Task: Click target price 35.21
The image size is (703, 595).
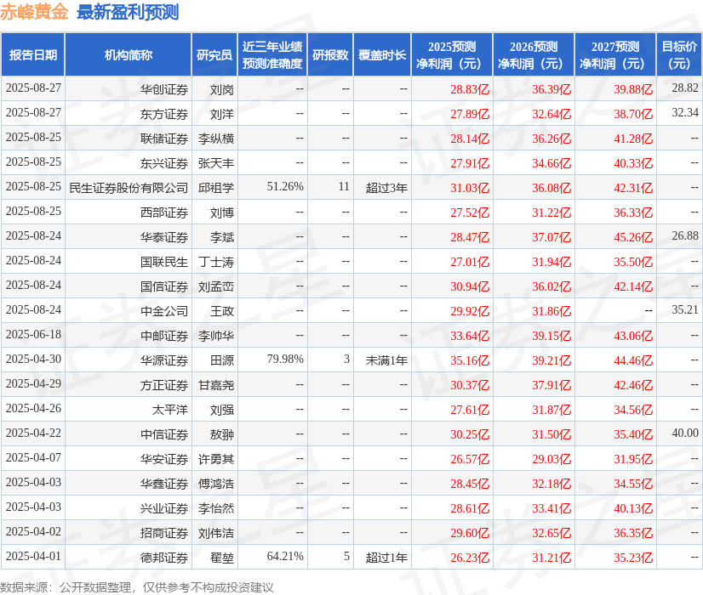Action: pyautogui.click(x=685, y=309)
